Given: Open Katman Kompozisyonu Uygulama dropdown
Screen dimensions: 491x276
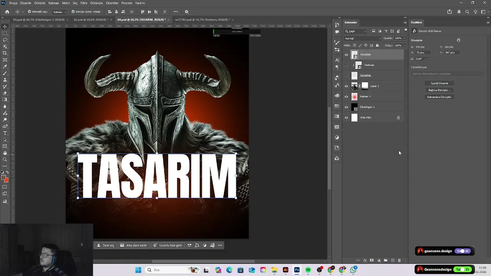Looking at the screenshot, I should pyautogui.click(x=448, y=74).
